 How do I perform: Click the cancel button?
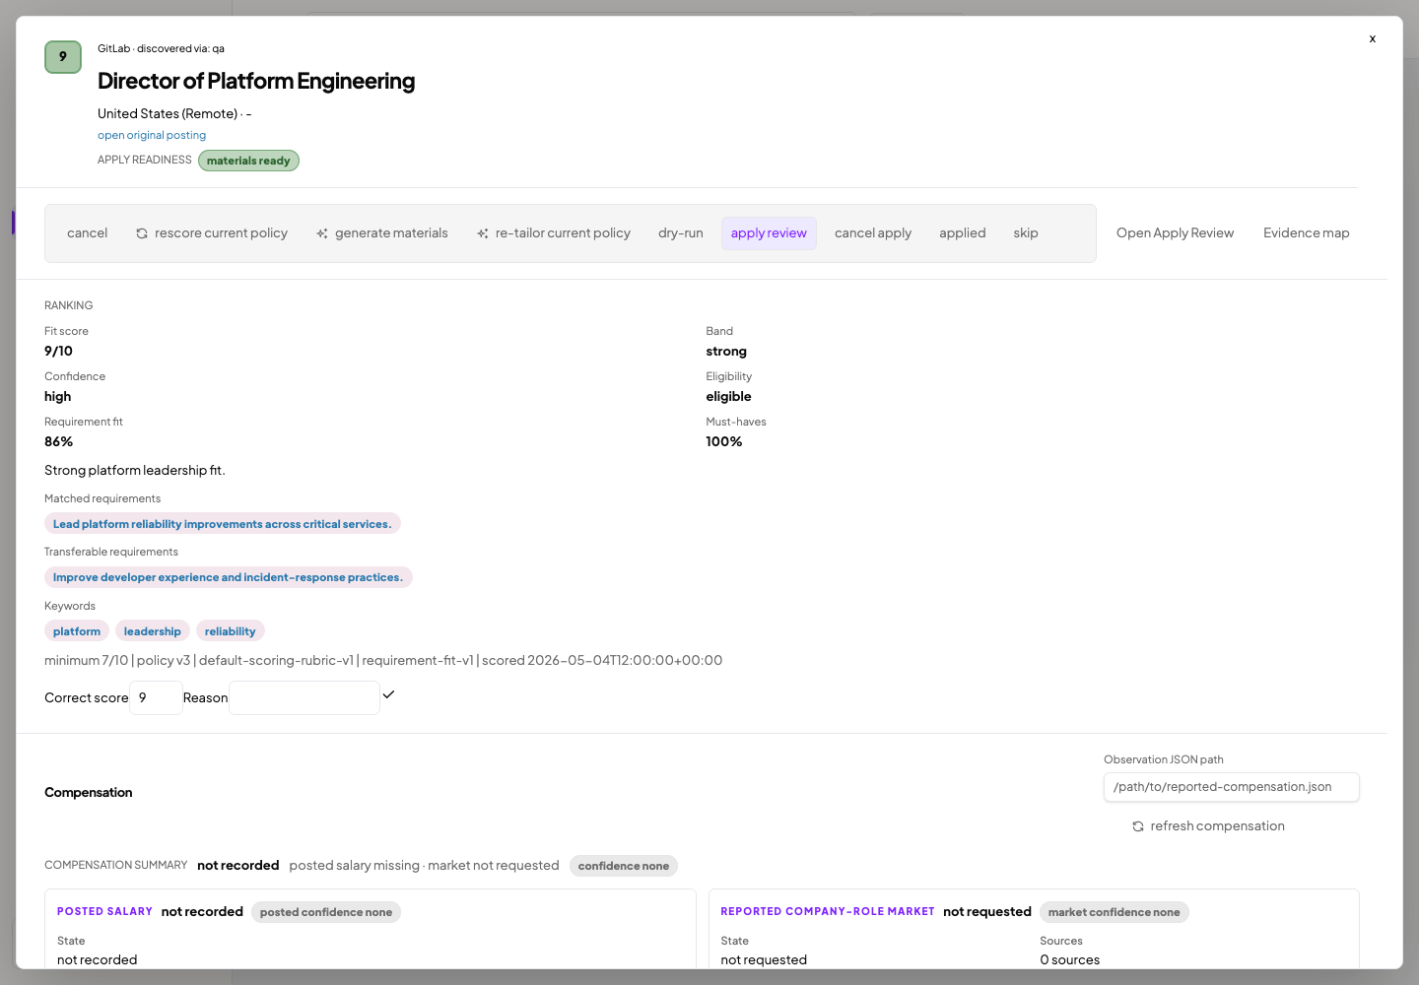pyautogui.click(x=87, y=233)
